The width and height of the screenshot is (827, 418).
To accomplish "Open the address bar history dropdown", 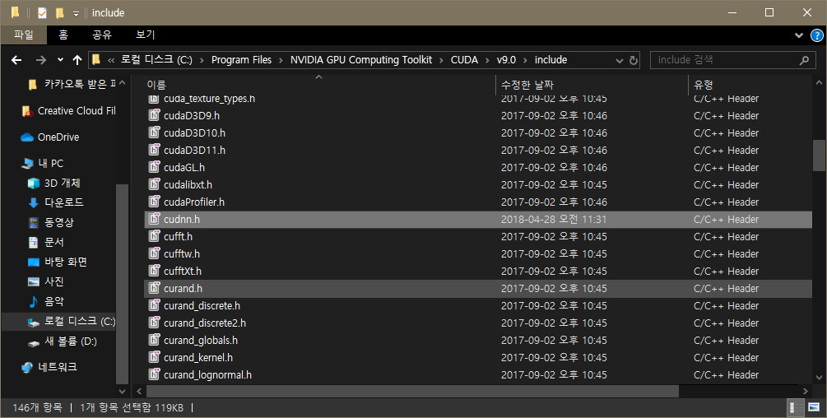I will click(x=620, y=61).
